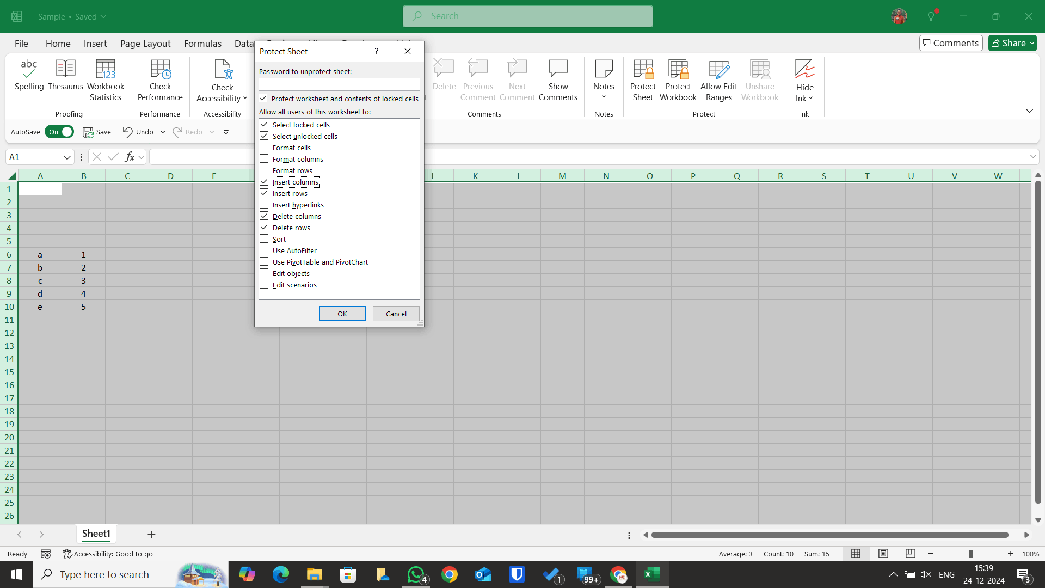
Task: Open the Redo history dropdown
Action: (x=212, y=131)
